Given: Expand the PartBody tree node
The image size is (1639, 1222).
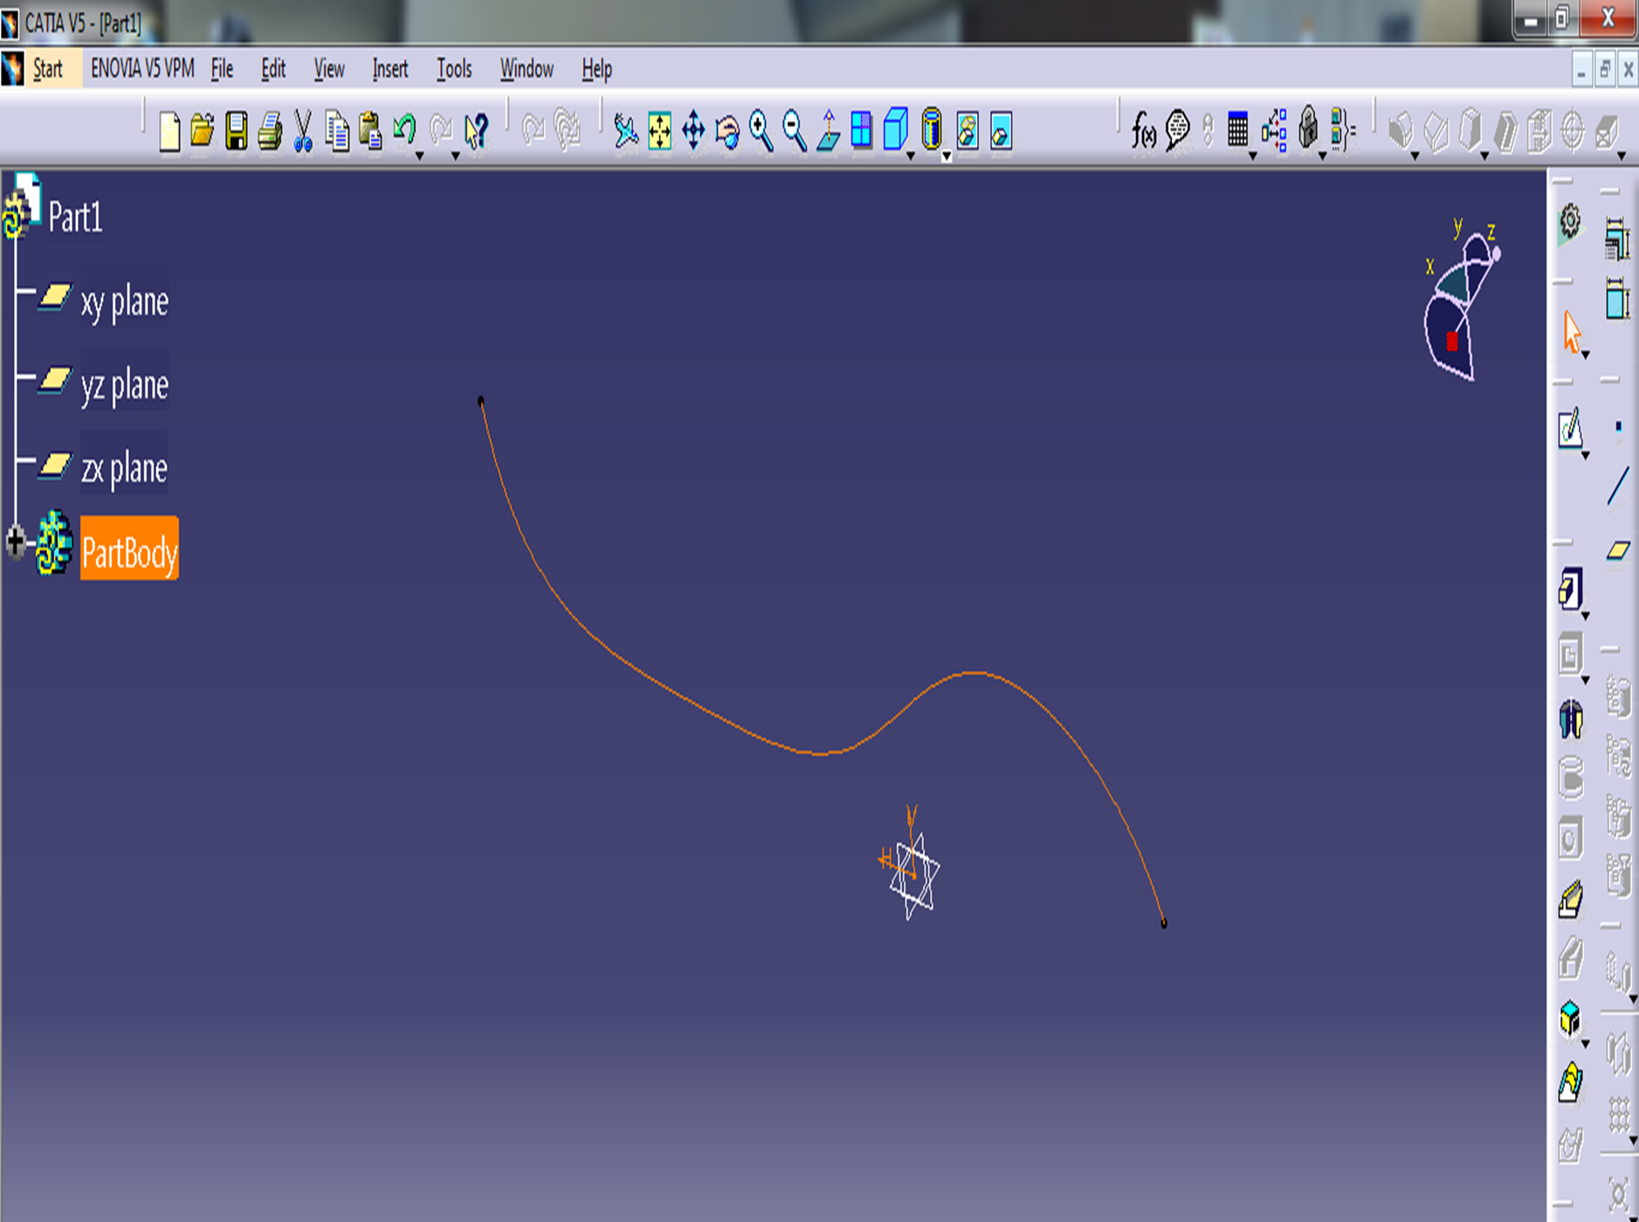Looking at the screenshot, I should (x=15, y=543).
